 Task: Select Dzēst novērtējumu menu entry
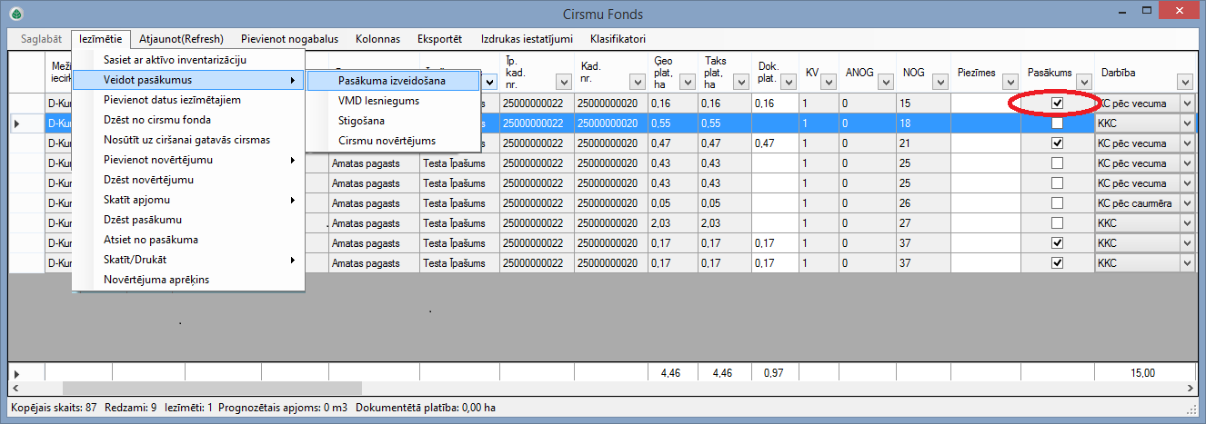[x=188, y=180]
